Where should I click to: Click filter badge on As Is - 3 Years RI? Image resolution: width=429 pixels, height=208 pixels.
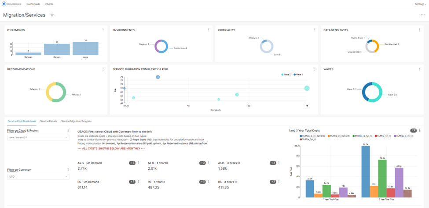(x=273, y=163)
